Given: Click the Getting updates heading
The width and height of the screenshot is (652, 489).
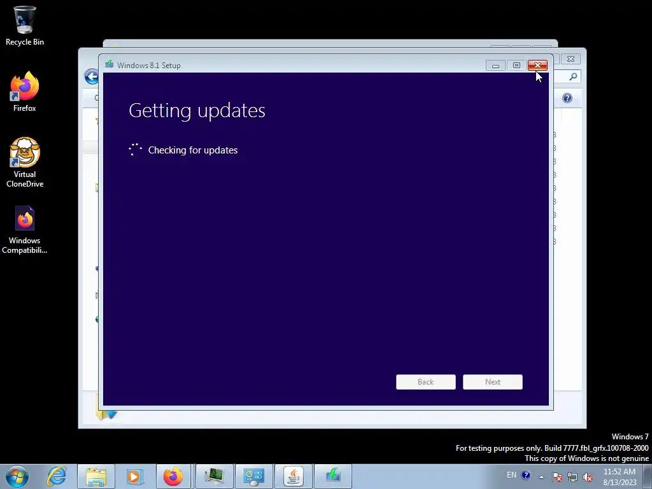Looking at the screenshot, I should coord(197,111).
